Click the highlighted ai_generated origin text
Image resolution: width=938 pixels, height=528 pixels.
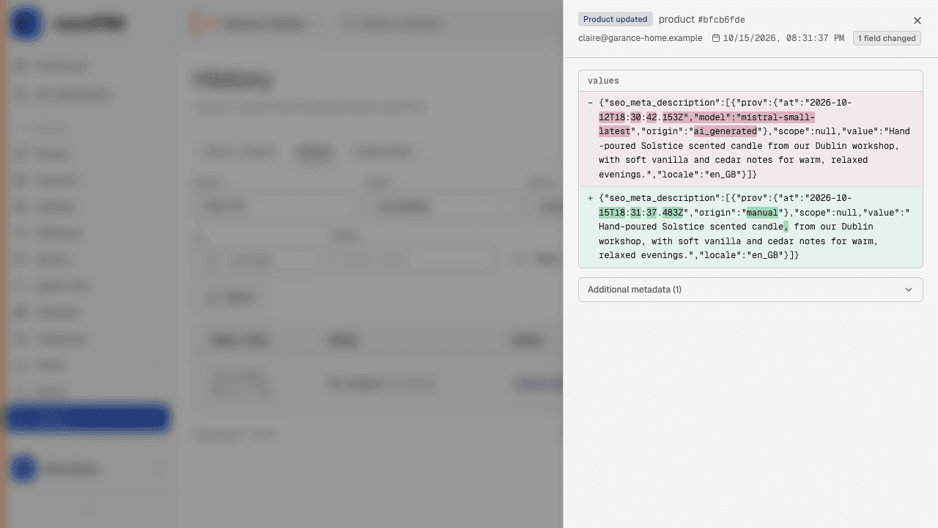tap(725, 131)
